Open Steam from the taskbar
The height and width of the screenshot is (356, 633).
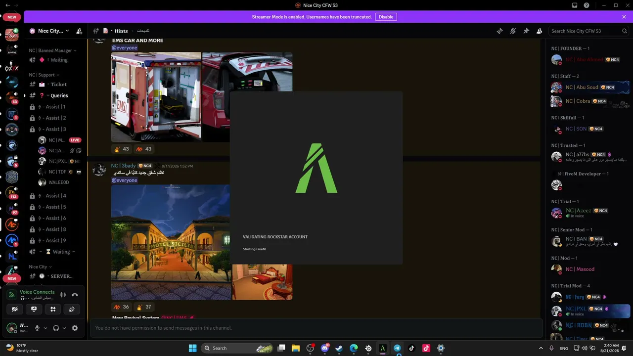(339, 348)
